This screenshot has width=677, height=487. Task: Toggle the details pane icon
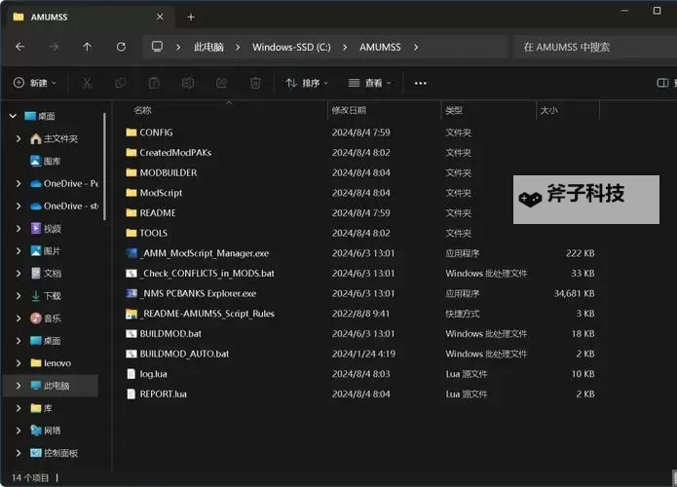coord(662,83)
